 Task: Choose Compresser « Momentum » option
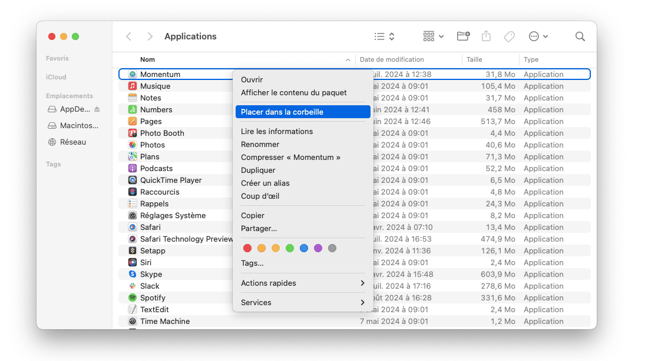[x=290, y=158]
